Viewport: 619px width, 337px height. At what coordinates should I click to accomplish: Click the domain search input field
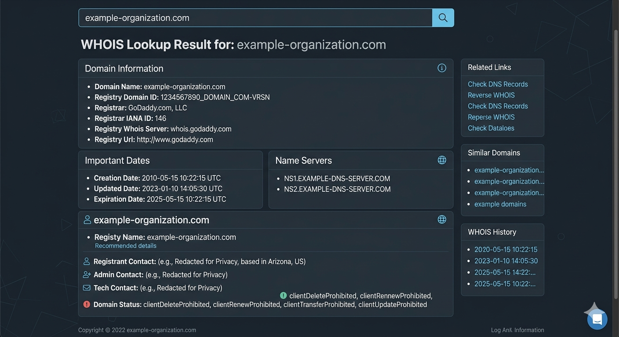click(x=255, y=18)
